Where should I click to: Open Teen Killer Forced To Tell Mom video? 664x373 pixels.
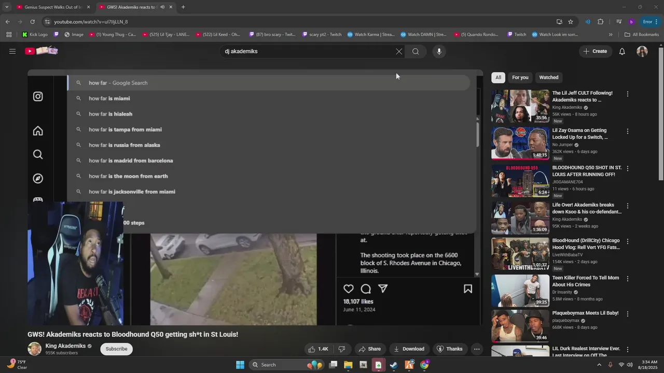pos(520,291)
